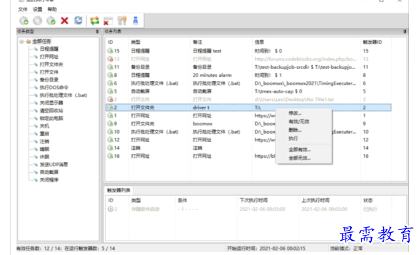Select 关闭显示器 in the task type tree
This screenshot has height=255, width=419.
coord(51,103)
